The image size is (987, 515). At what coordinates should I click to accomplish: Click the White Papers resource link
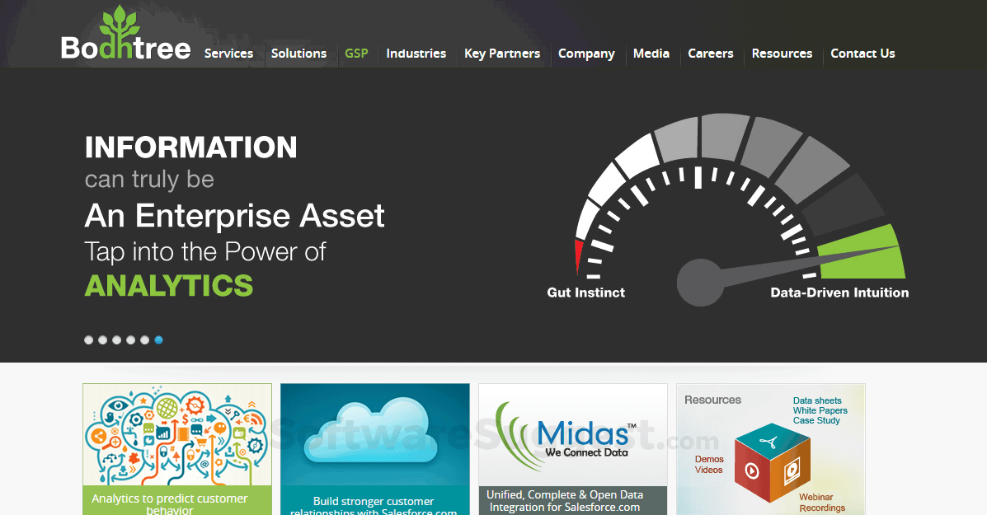pyautogui.click(x=820, y=410)
